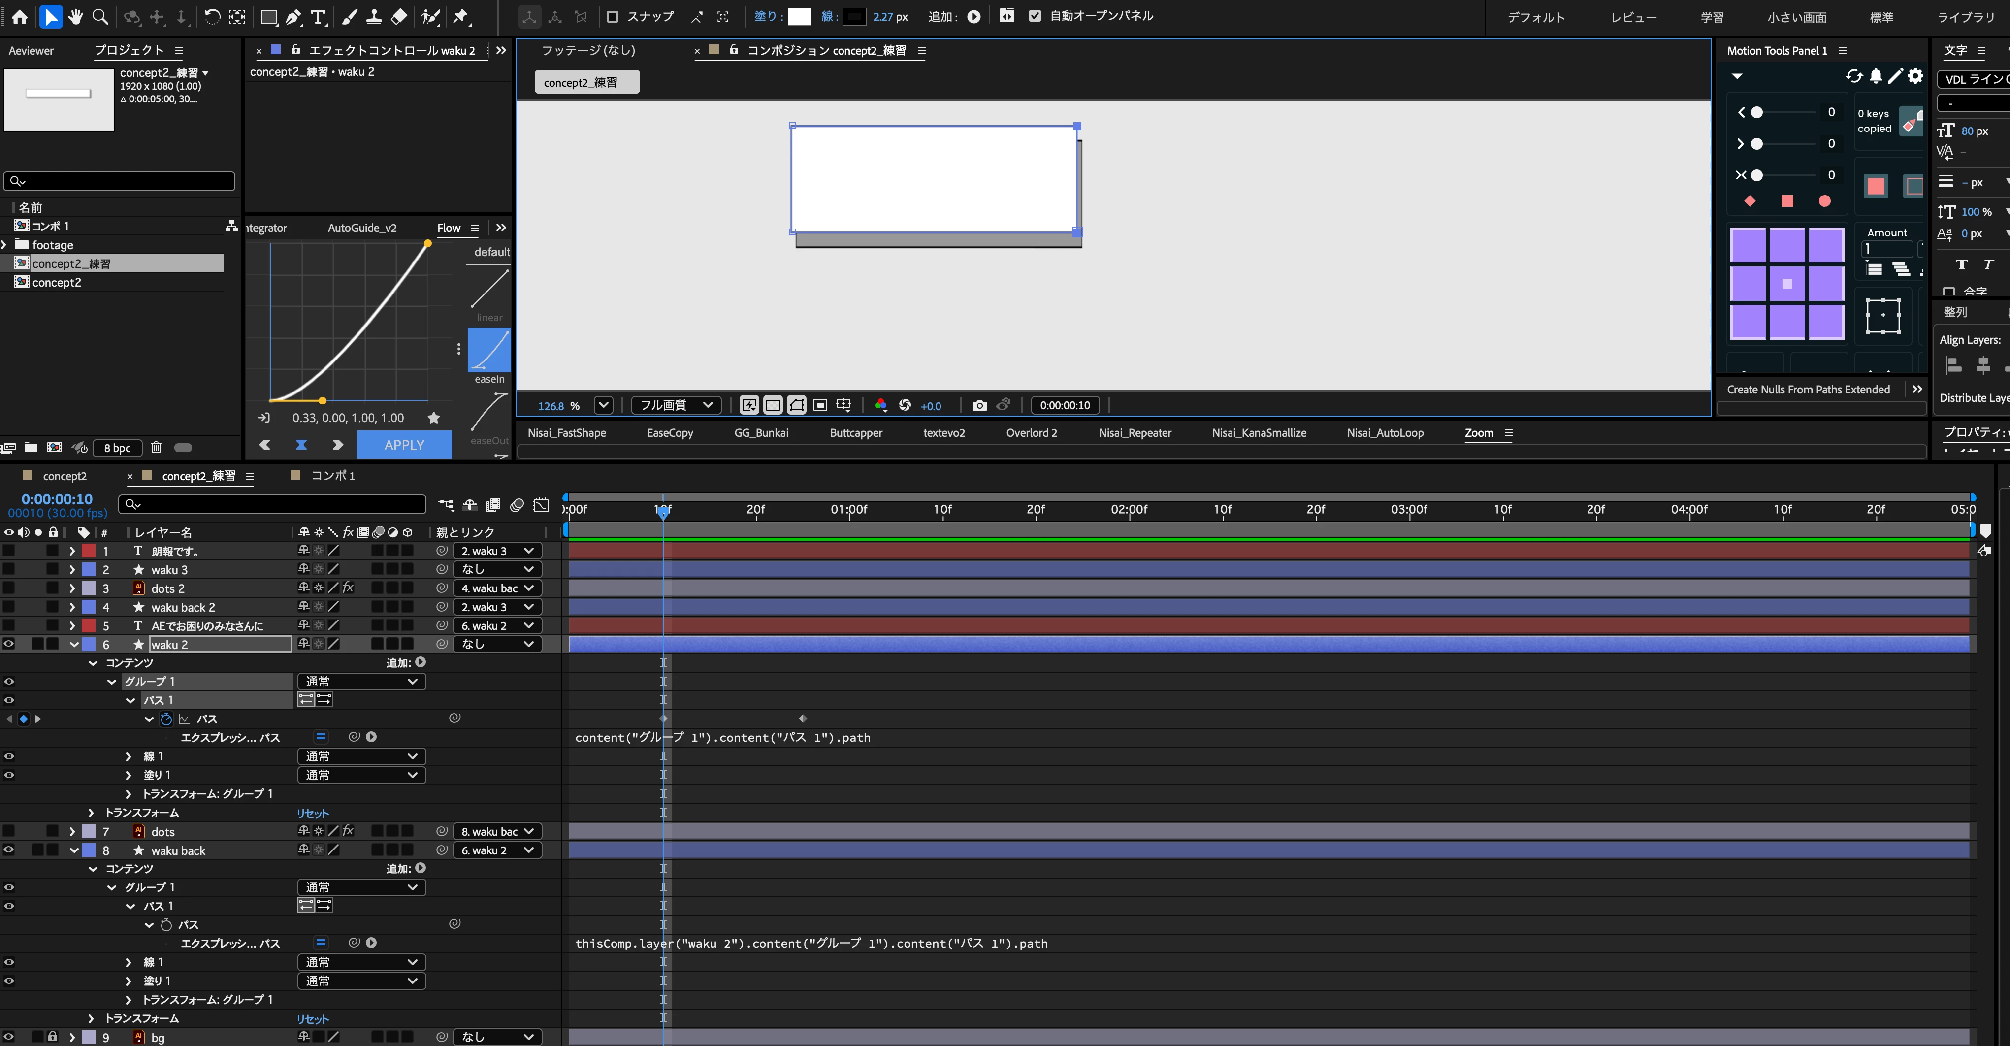Select the Hand tool
Image resolution: width=2010 pixels, height=1046 pixels.
[76, 16]
